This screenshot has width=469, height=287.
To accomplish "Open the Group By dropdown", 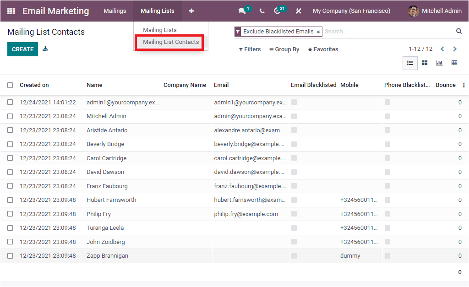I will [x=284, y=49].
